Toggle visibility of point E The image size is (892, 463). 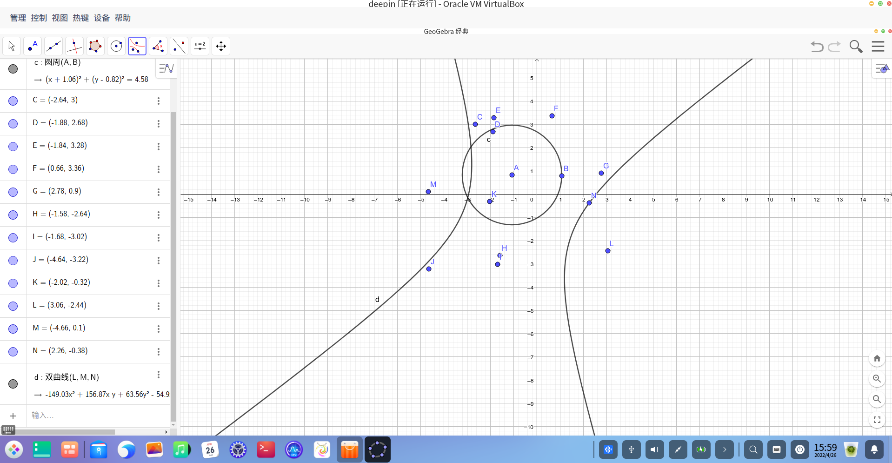click(13, 147)
